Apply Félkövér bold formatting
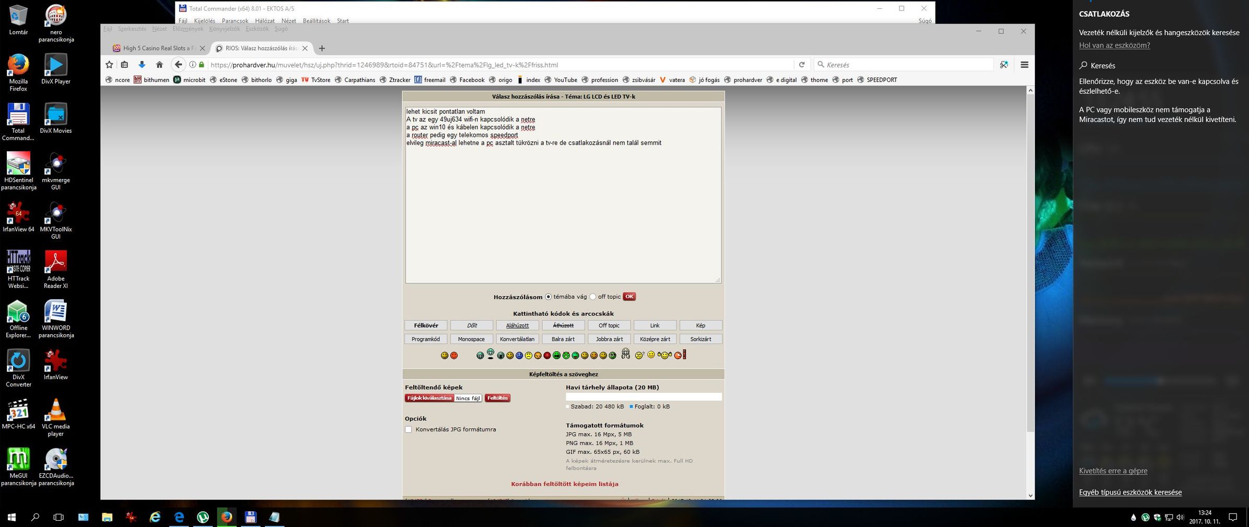This screenshot has width=1249, height=527. (426, 325)
